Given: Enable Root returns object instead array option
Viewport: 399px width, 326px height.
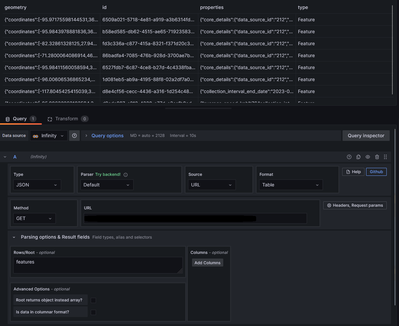Looking at the screenshot, I should click(x=93, y=300).
